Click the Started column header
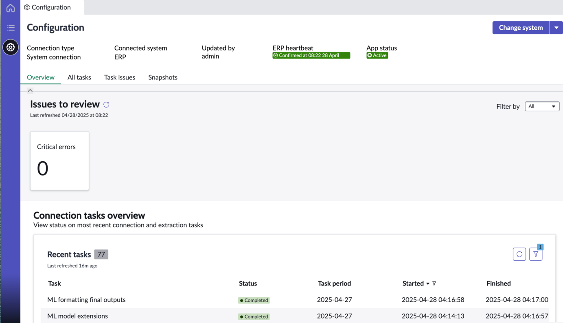Image resolution: width=563 pixels, height=323 pixels. pos(413,283)
